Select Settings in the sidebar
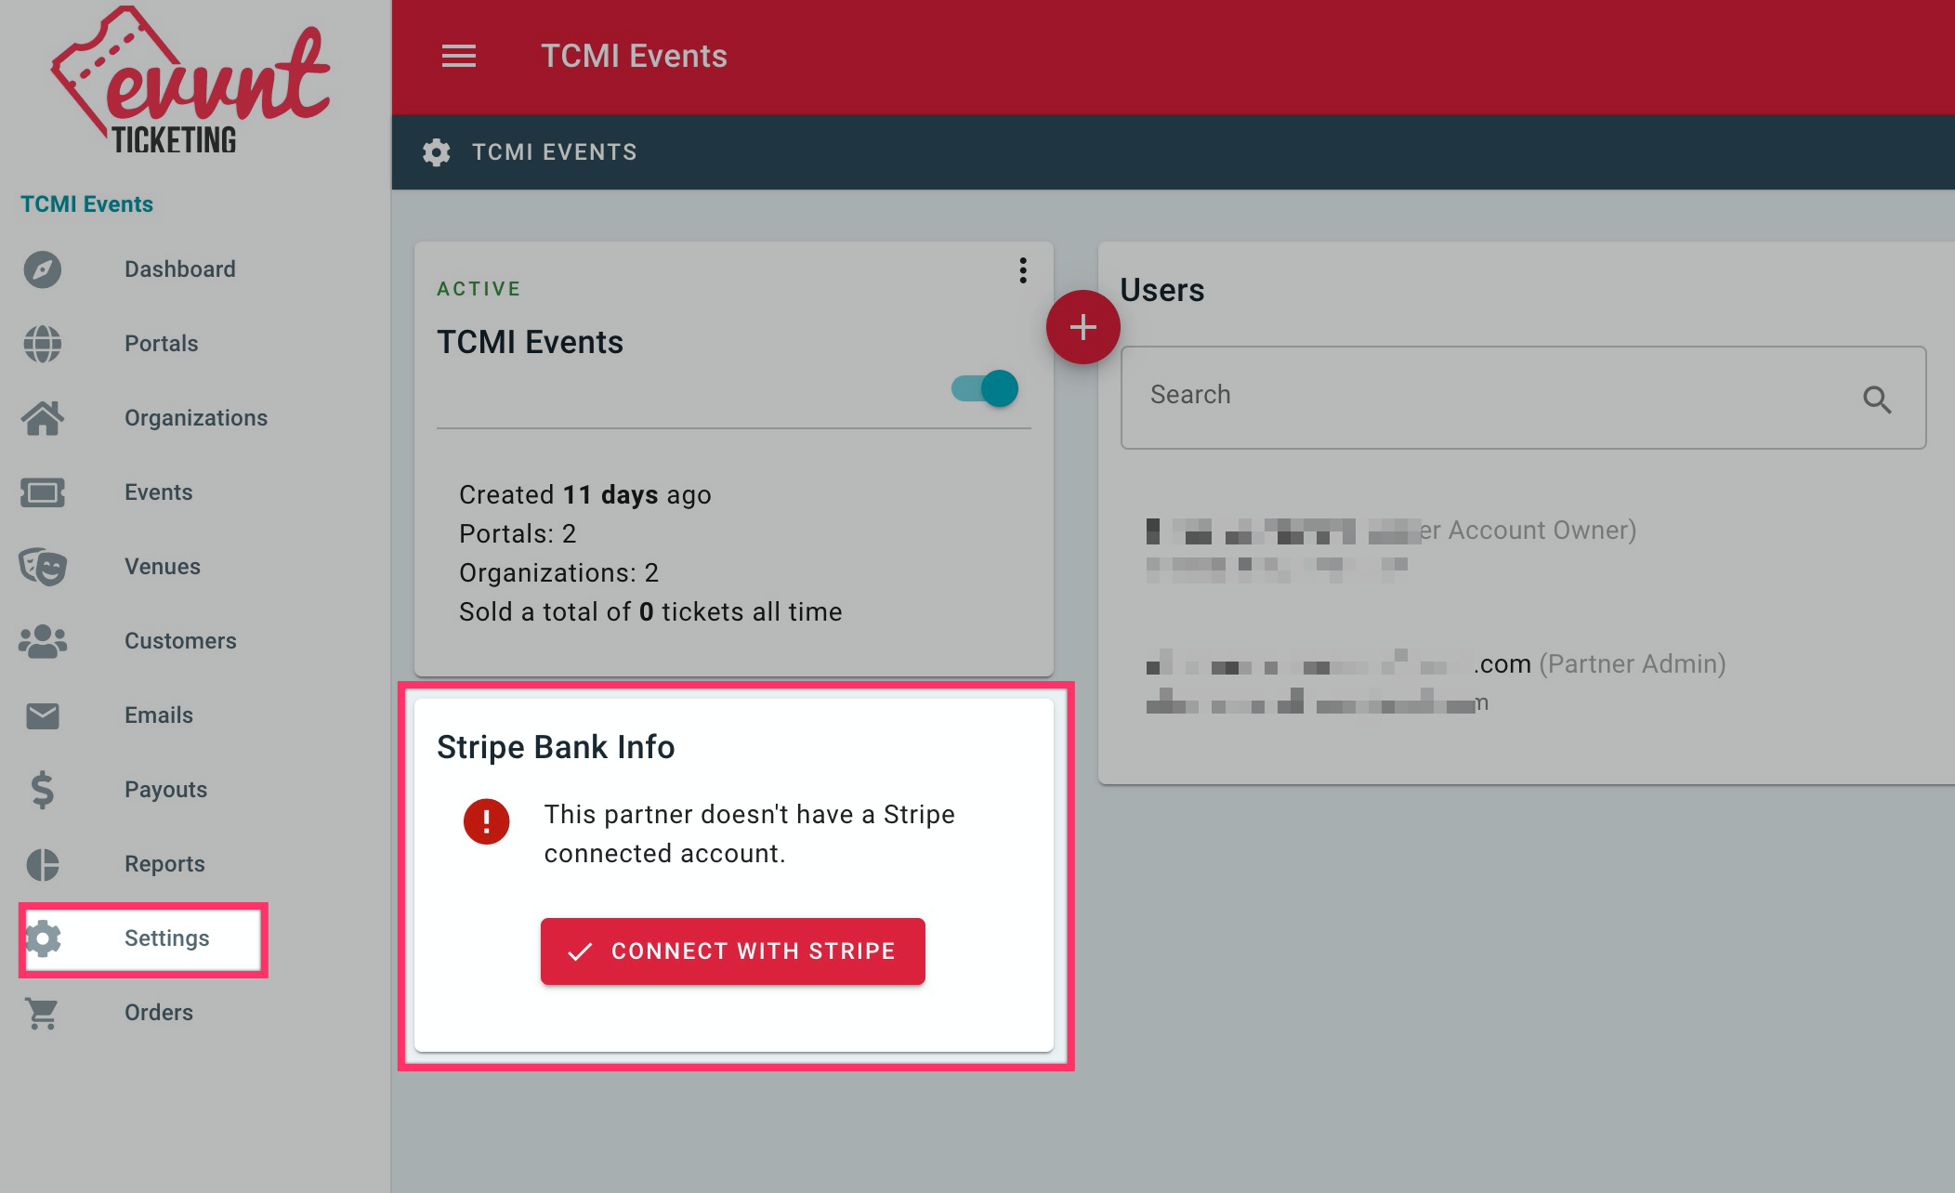 coord(166,938)
